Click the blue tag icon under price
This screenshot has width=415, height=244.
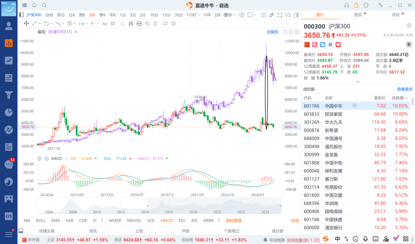point(322,45)
